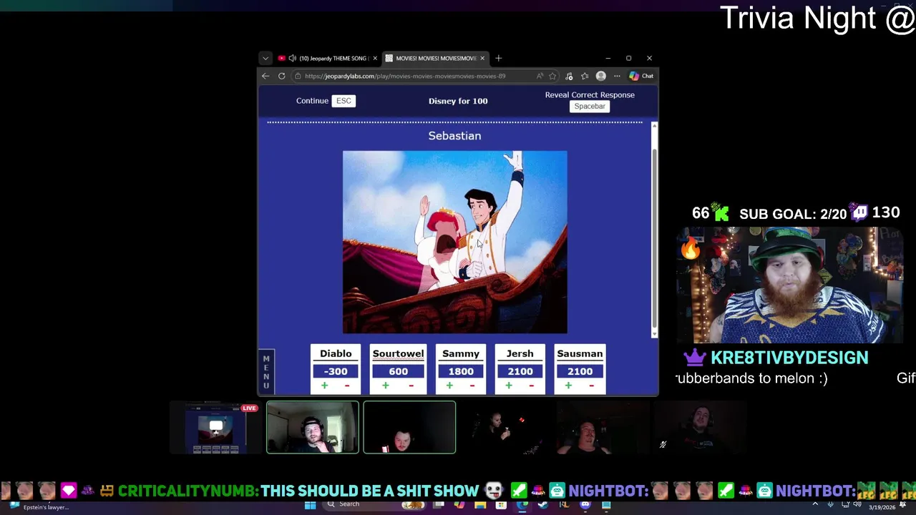Open Copilot Chat button in browser

tap(641, 76)
